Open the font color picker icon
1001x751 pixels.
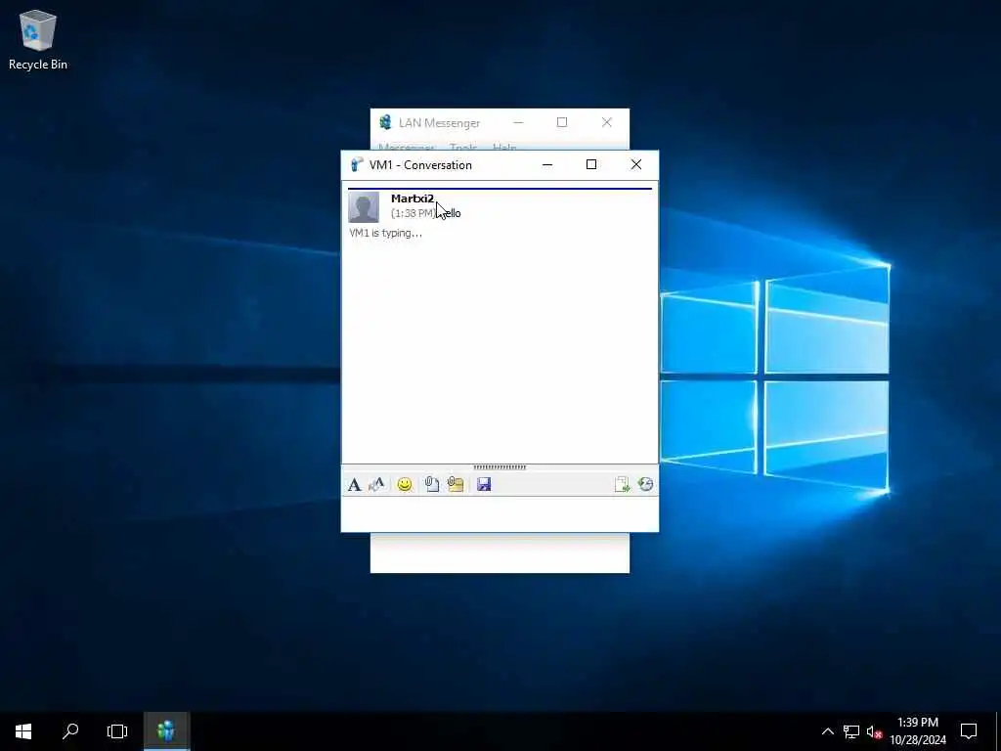click(376, 485)
